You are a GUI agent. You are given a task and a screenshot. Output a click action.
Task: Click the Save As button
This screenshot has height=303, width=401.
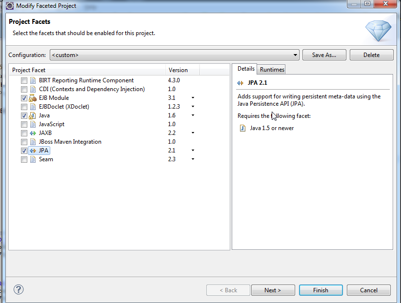pyautogui.click(x=324, y=55)
